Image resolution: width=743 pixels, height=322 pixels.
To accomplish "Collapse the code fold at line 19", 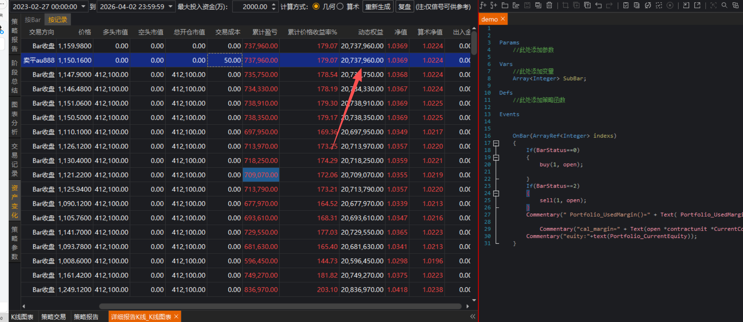I will point(496,158).
